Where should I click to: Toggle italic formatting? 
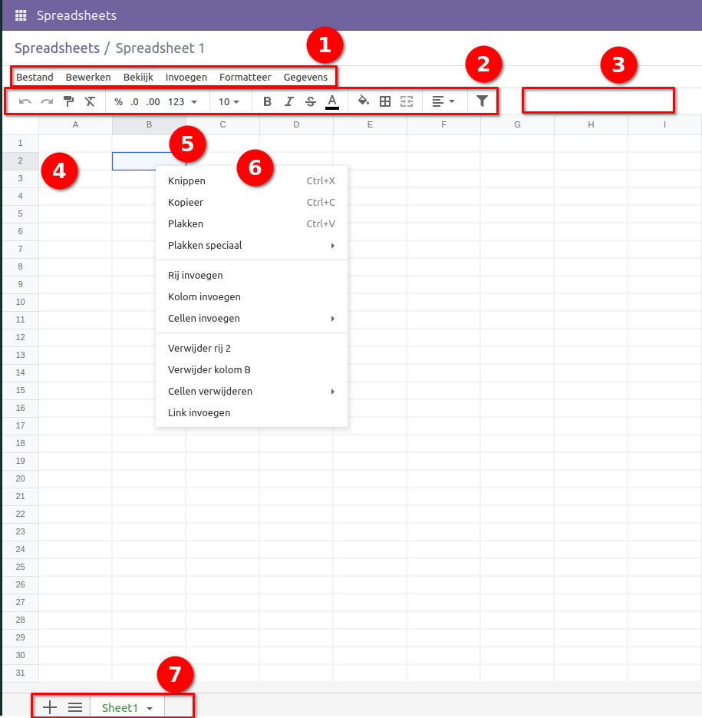click(288, 101)
